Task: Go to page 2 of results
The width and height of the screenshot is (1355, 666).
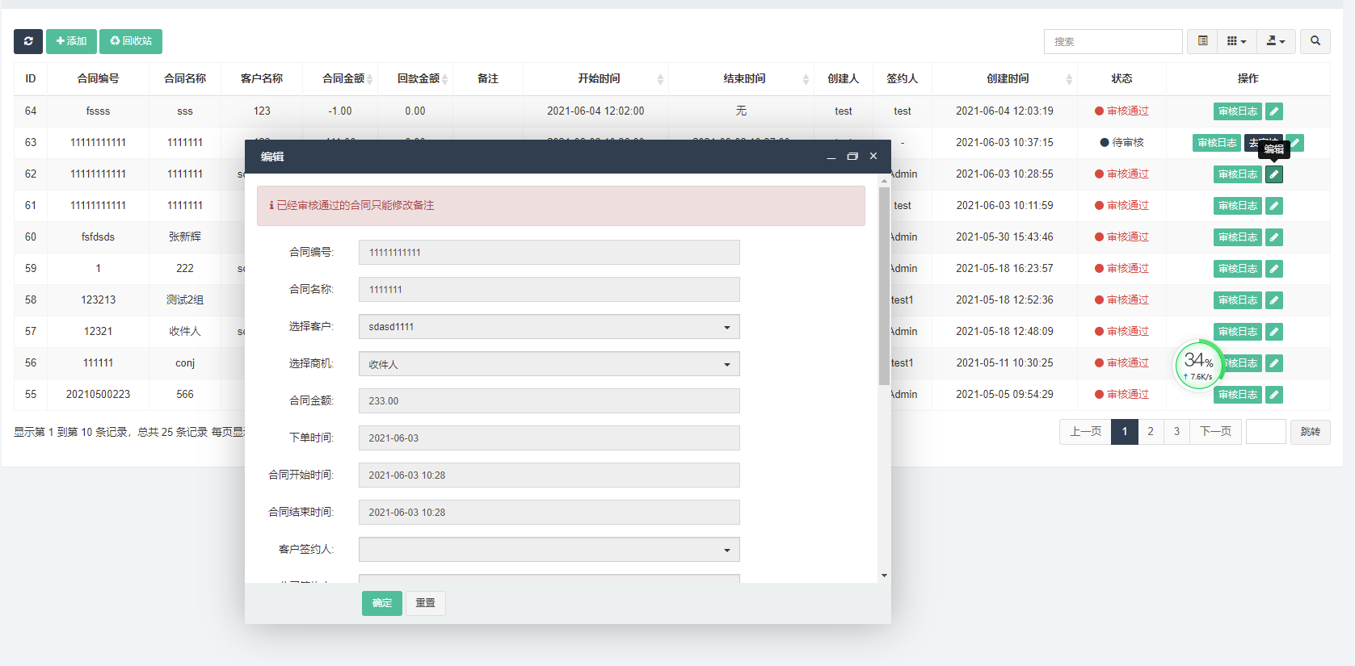Action: click(x=1151, y=432)
